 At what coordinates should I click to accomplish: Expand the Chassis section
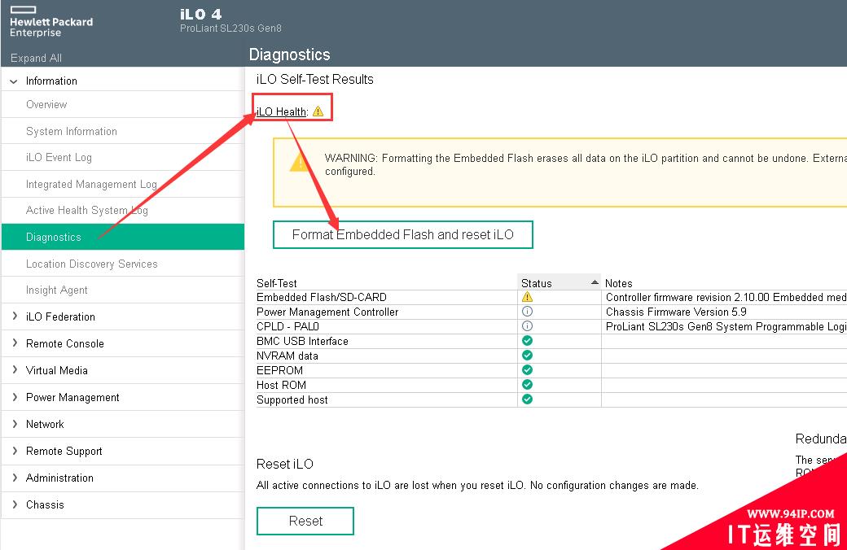point(15,504)
